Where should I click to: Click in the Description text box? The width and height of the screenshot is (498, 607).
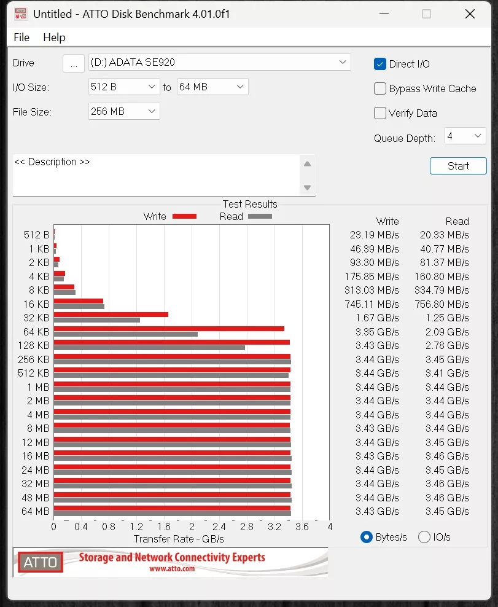click(157, 175)
